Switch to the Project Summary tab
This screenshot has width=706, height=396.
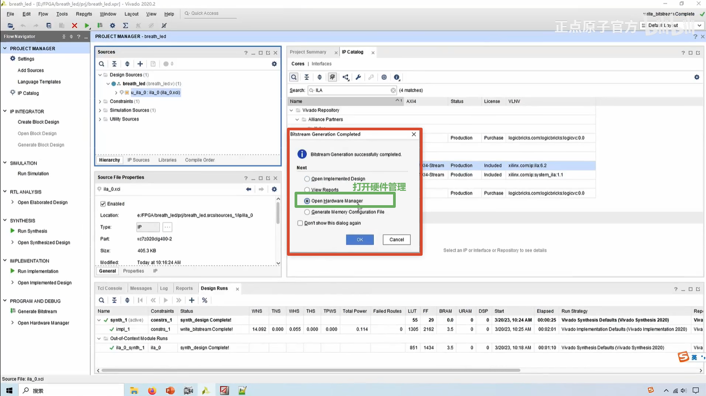[x=308, y=52]
